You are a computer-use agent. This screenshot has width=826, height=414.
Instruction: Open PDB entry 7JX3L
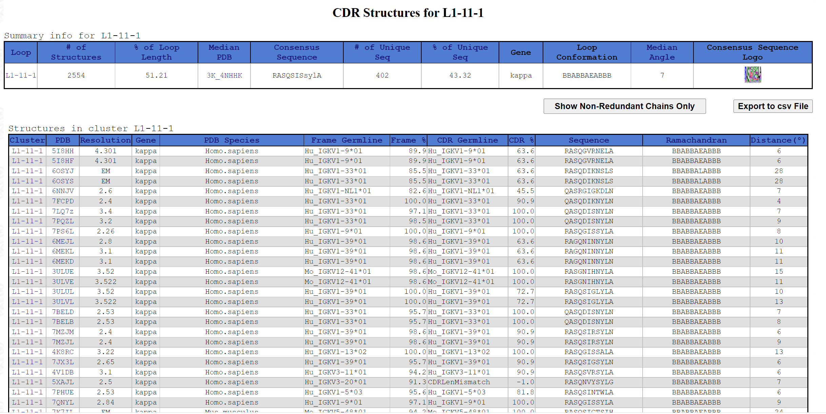pyautogui.click(x=63, y=362)
